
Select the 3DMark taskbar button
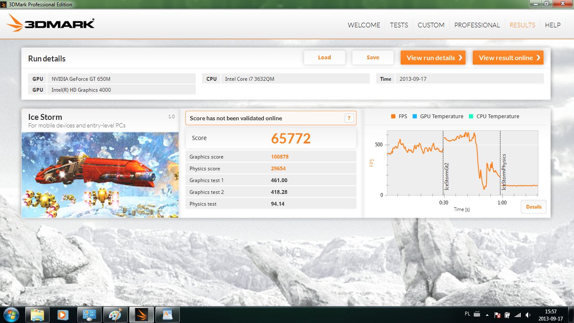(142, 315)
